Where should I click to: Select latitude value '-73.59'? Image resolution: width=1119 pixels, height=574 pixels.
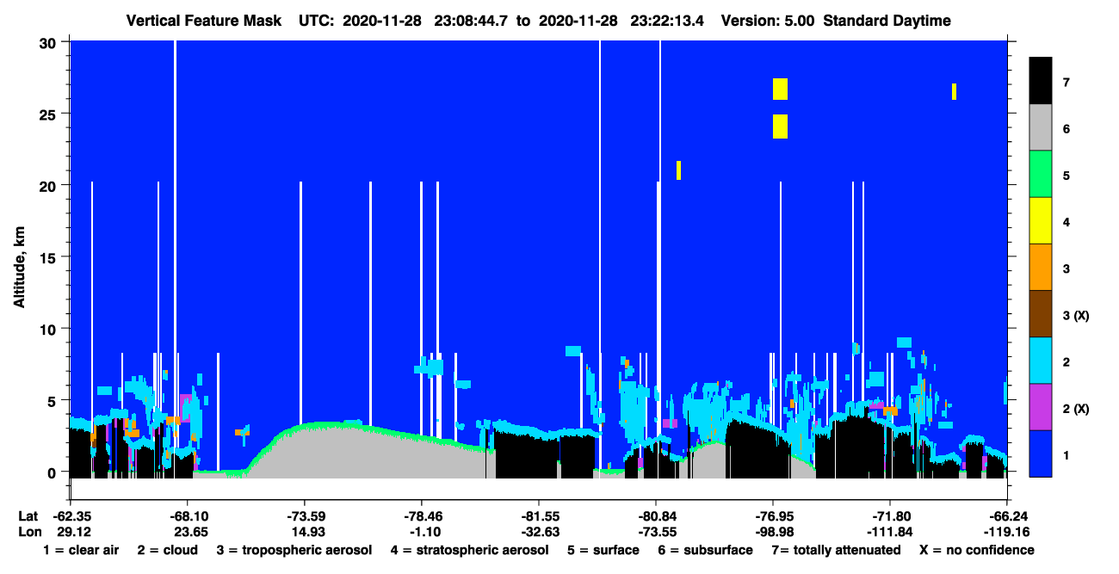tap(304, 515)
